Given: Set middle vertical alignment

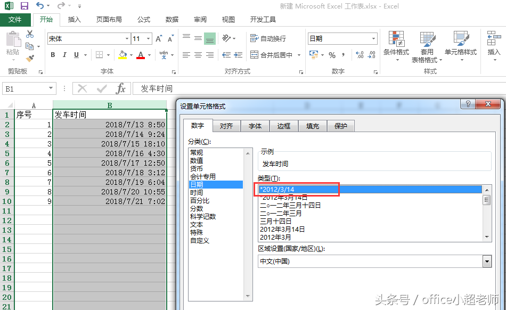Looking at the screenshot, I should coord(198,38).
